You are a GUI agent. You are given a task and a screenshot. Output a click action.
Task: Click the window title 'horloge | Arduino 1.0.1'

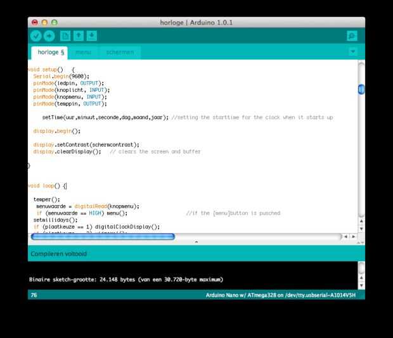click(x=196, y=23)
